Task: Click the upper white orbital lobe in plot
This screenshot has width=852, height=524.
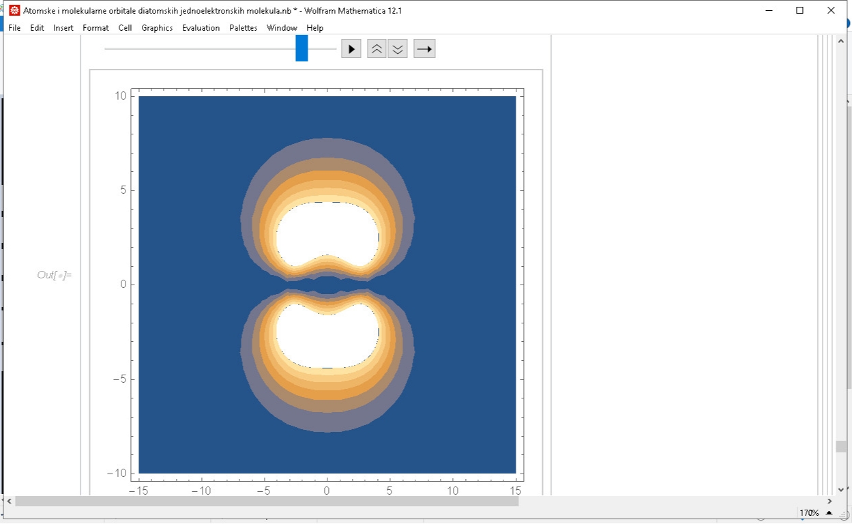Action: coord(327,233)
